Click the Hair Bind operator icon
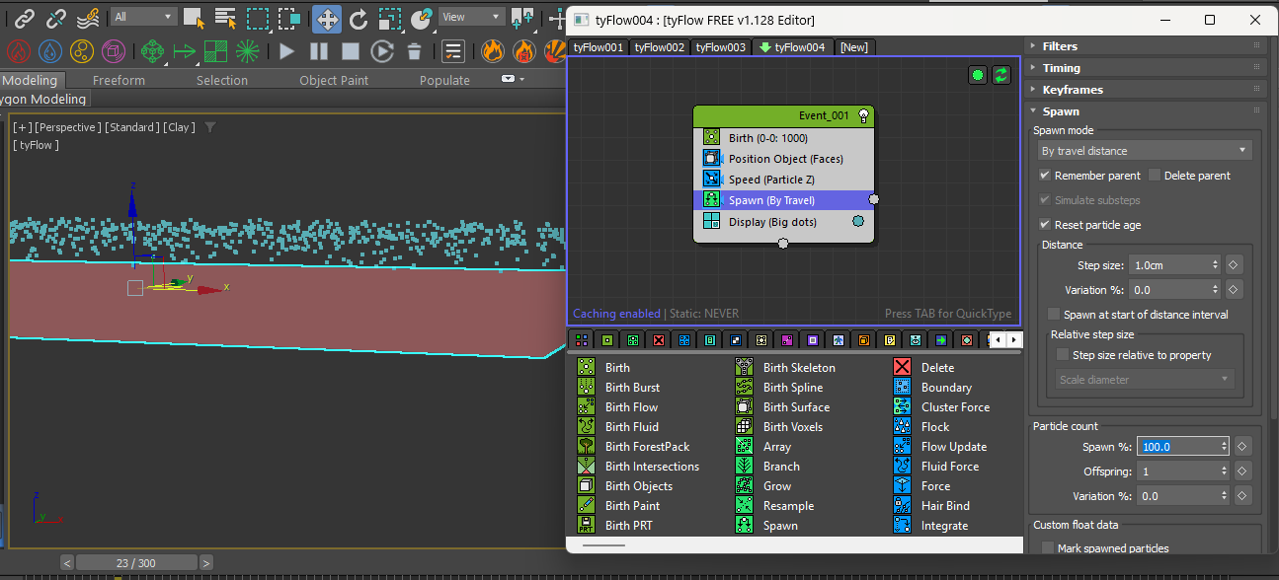 click(902, 506)
